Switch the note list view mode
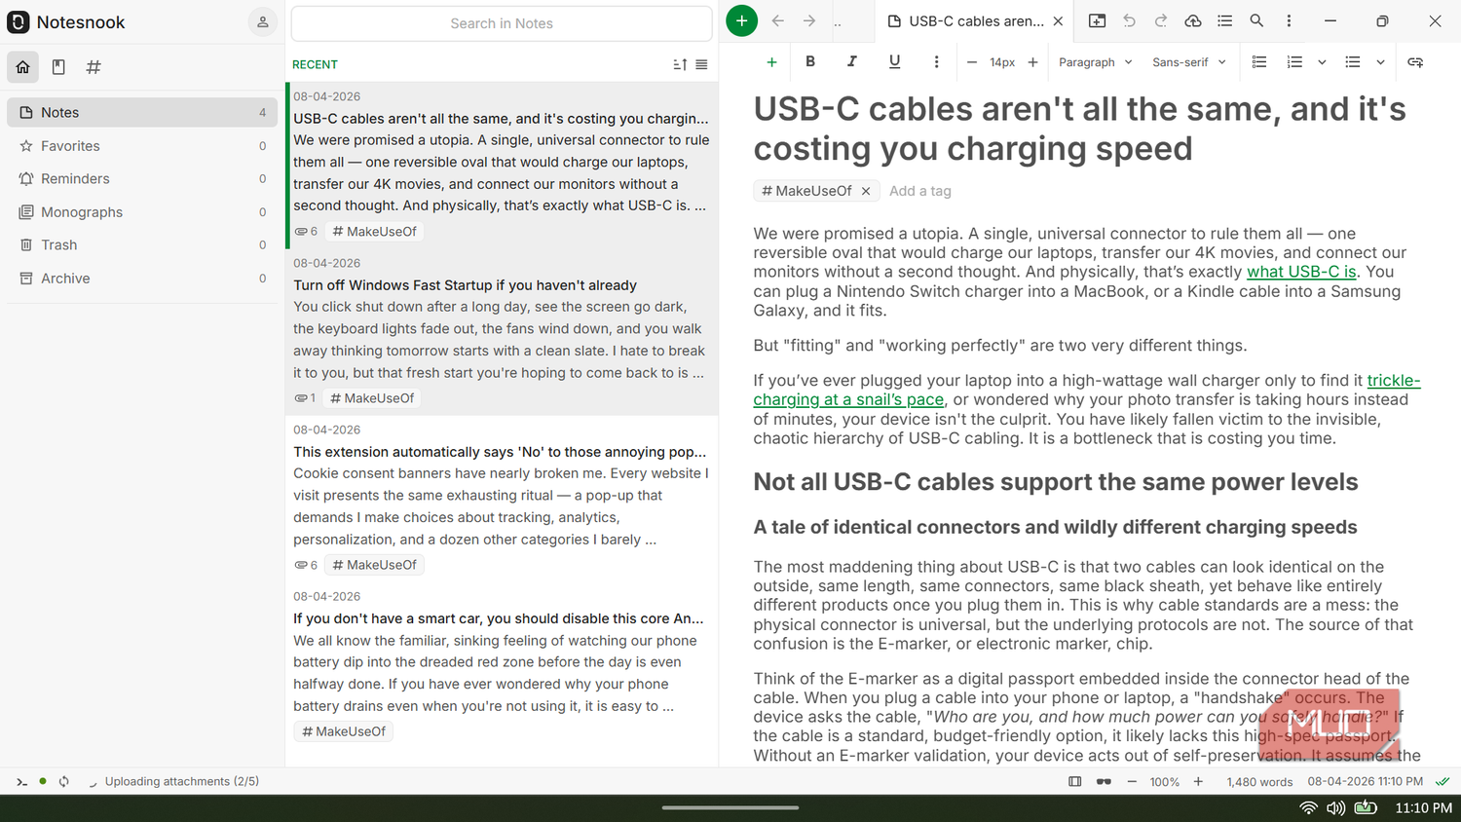 click(701, 64)
